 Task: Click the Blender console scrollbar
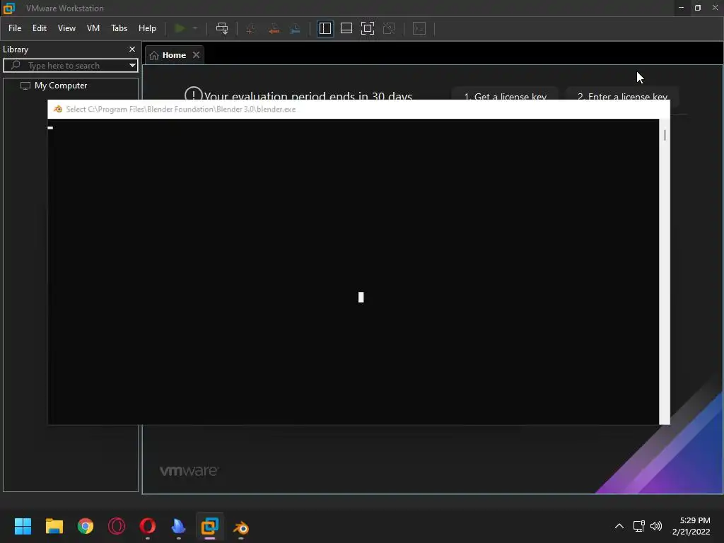(x=665, y=271)
